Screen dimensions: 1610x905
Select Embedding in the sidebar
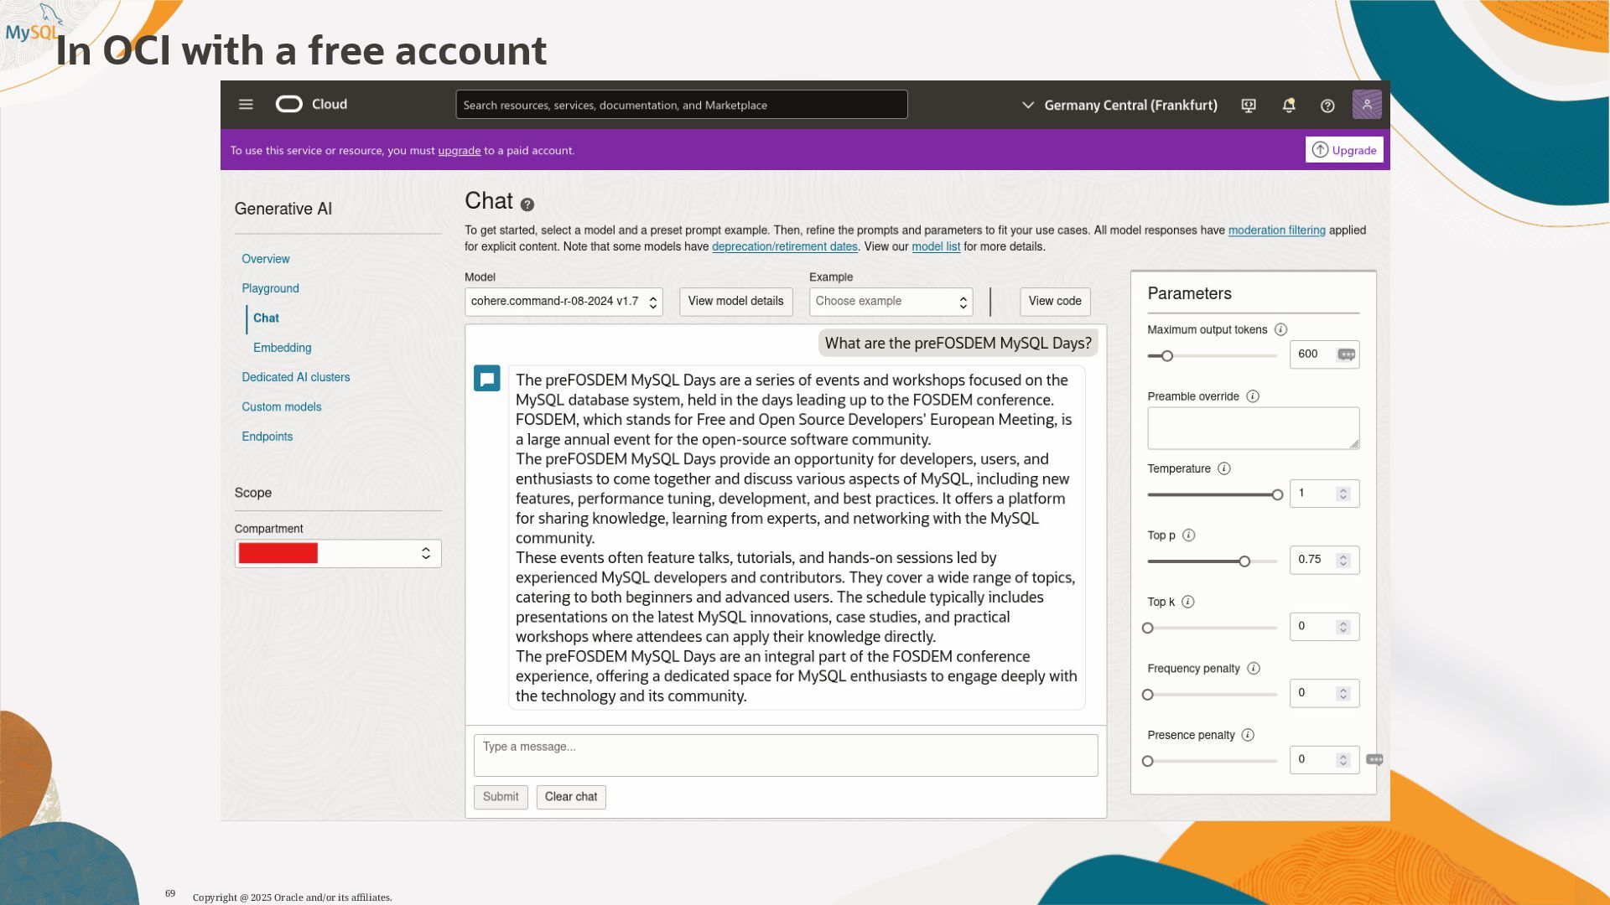(282, 348)
